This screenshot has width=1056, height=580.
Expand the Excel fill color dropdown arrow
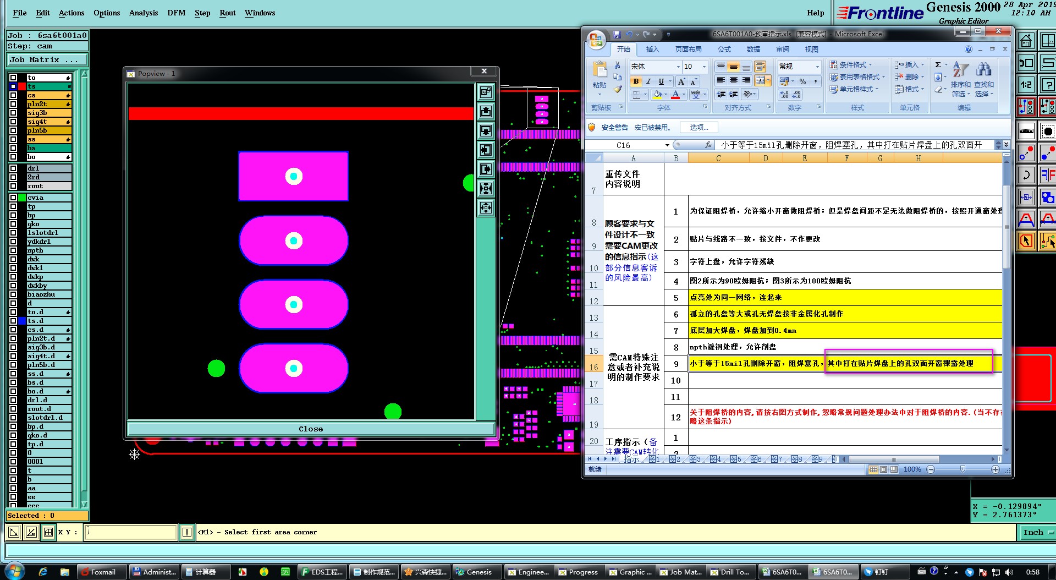pos(666,95)
